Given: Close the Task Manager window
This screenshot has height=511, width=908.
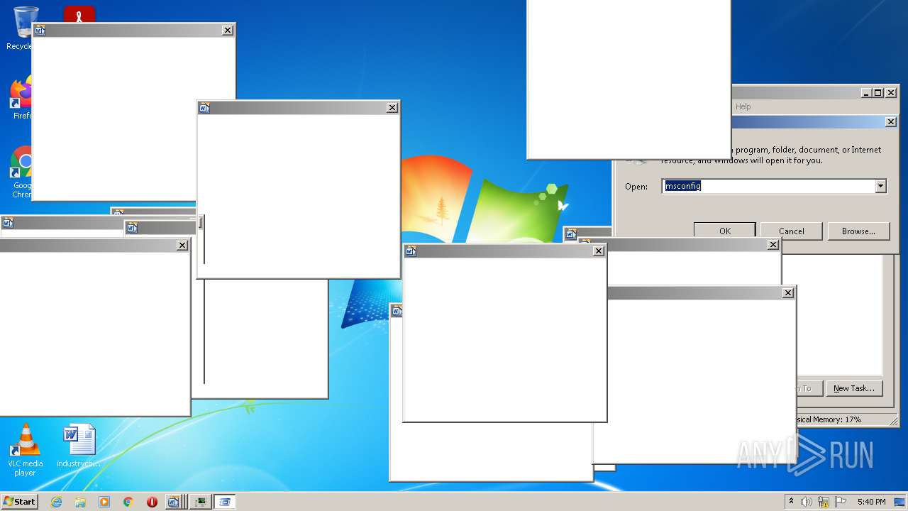Looking at the screenshot, I should click(891, 93).
